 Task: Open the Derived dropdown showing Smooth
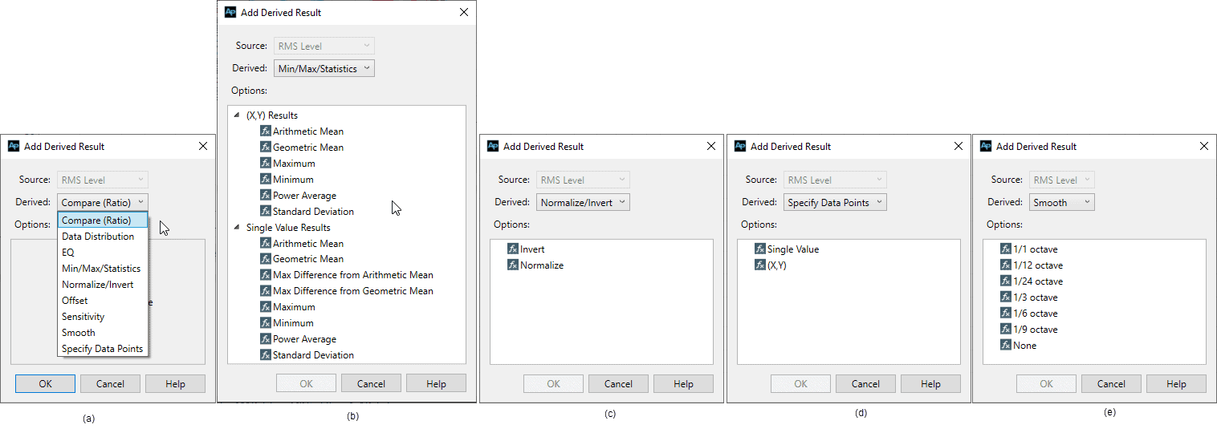(x=1061, y=203)
